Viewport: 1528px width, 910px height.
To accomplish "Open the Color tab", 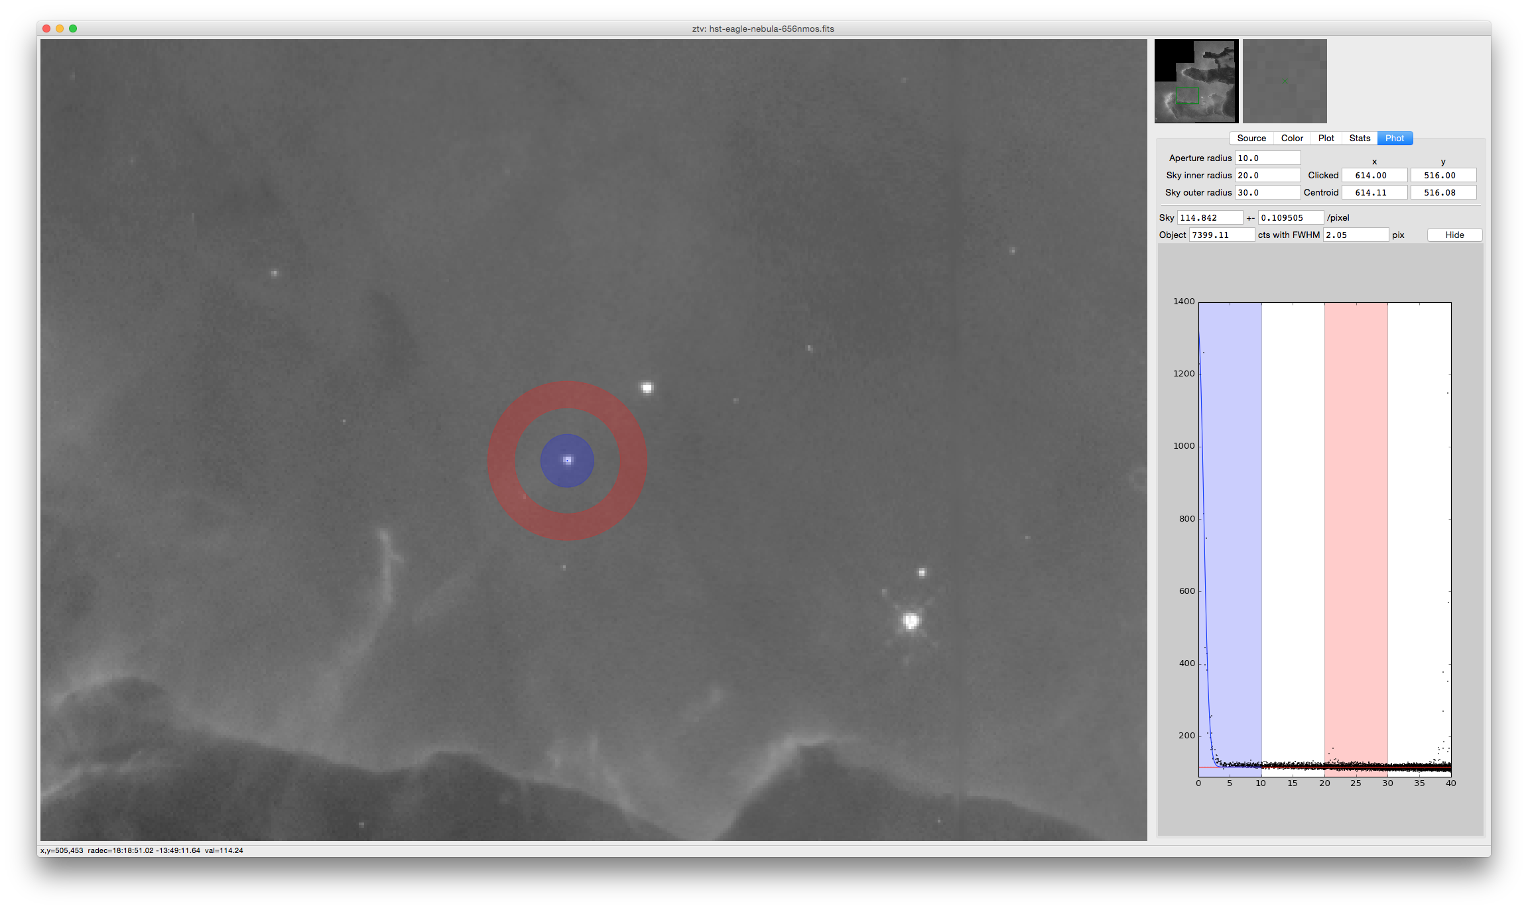I will click(x=1291, y=138).
